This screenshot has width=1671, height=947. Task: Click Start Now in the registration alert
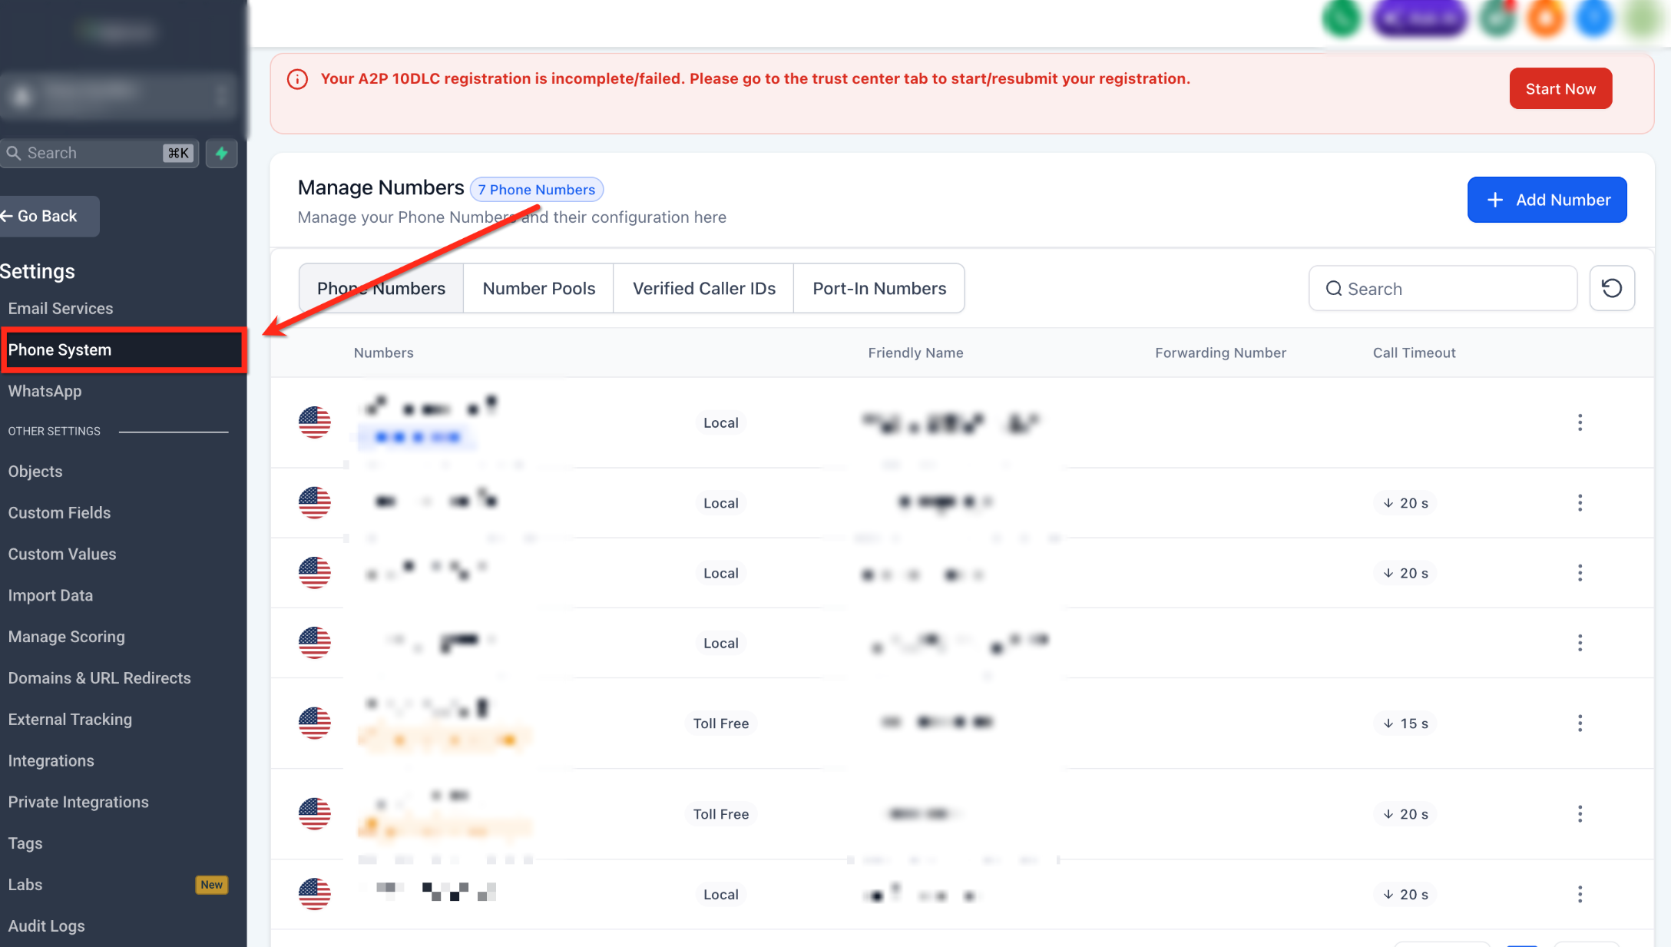point(1560,89)
